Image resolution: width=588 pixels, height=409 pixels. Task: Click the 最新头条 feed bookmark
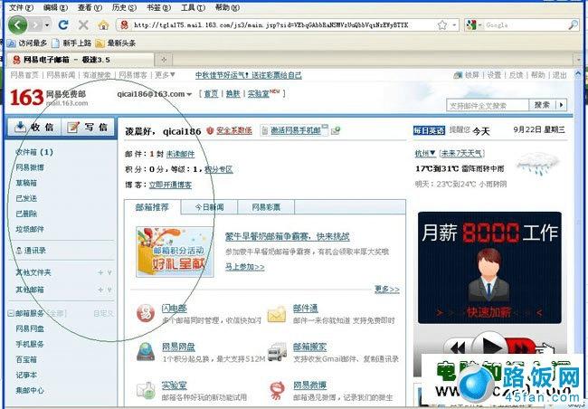coord(116,43)
